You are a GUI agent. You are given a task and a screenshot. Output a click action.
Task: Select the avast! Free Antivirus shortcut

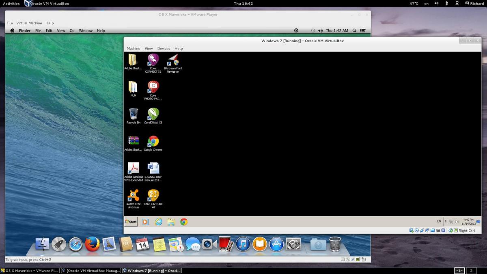[x=134, y=199]
